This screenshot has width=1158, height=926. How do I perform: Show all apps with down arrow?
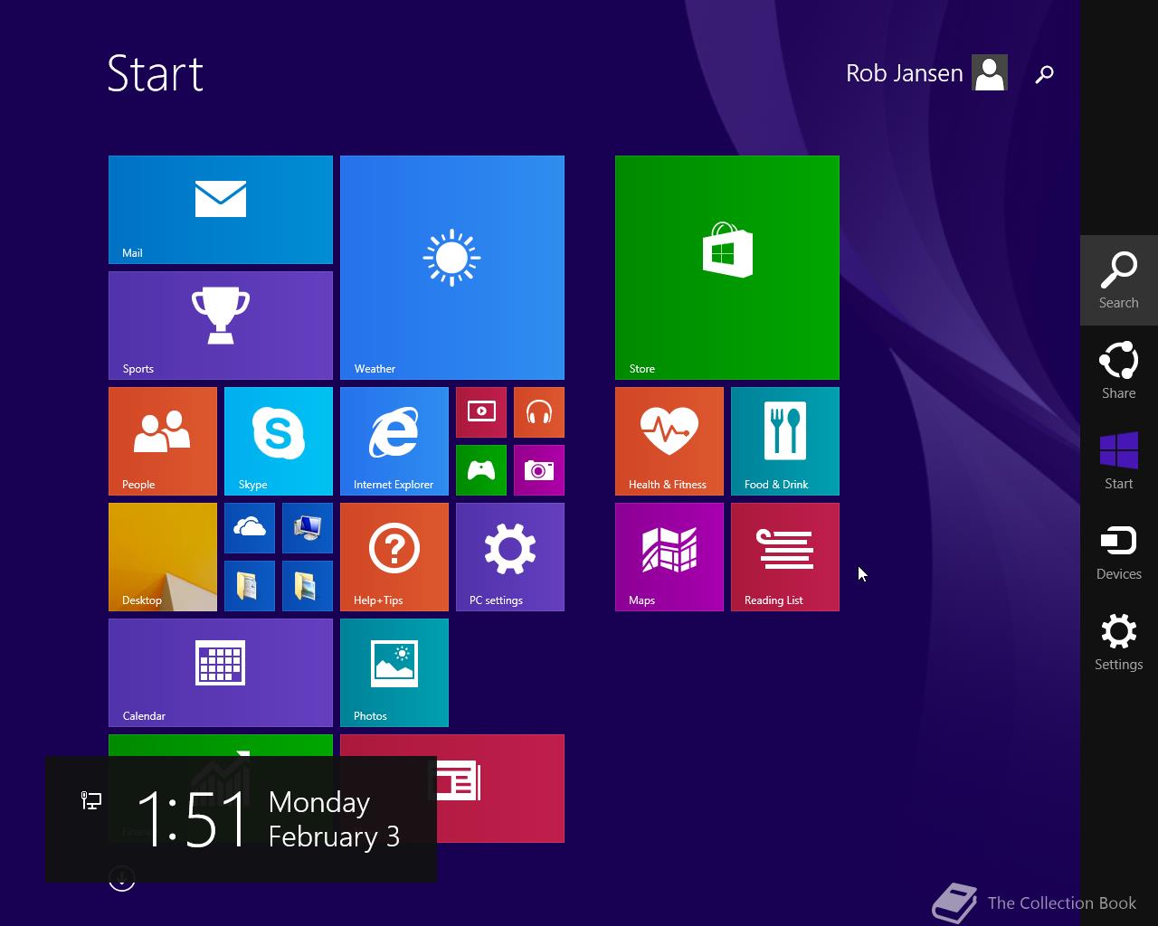click(x=122, y=879)
